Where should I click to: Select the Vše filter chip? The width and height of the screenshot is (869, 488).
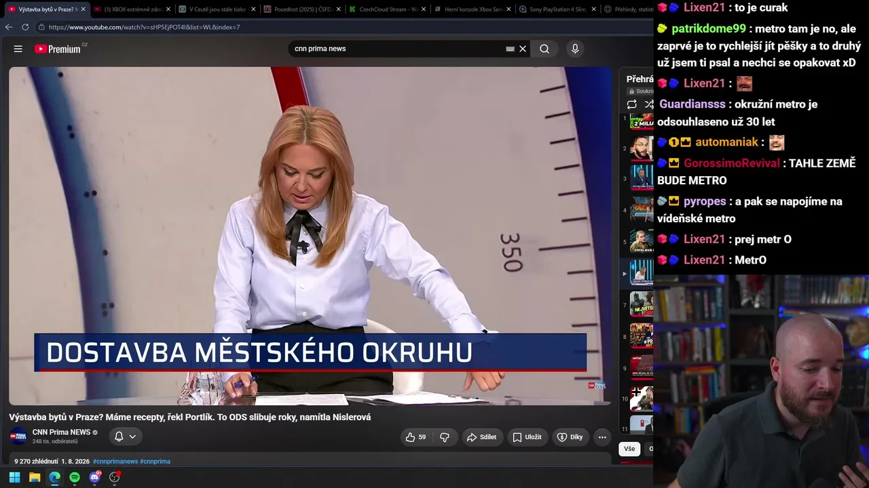click(629, 449)
